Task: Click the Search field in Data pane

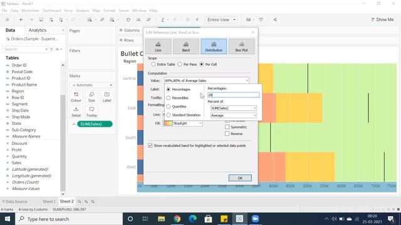Action: (25, 49)
